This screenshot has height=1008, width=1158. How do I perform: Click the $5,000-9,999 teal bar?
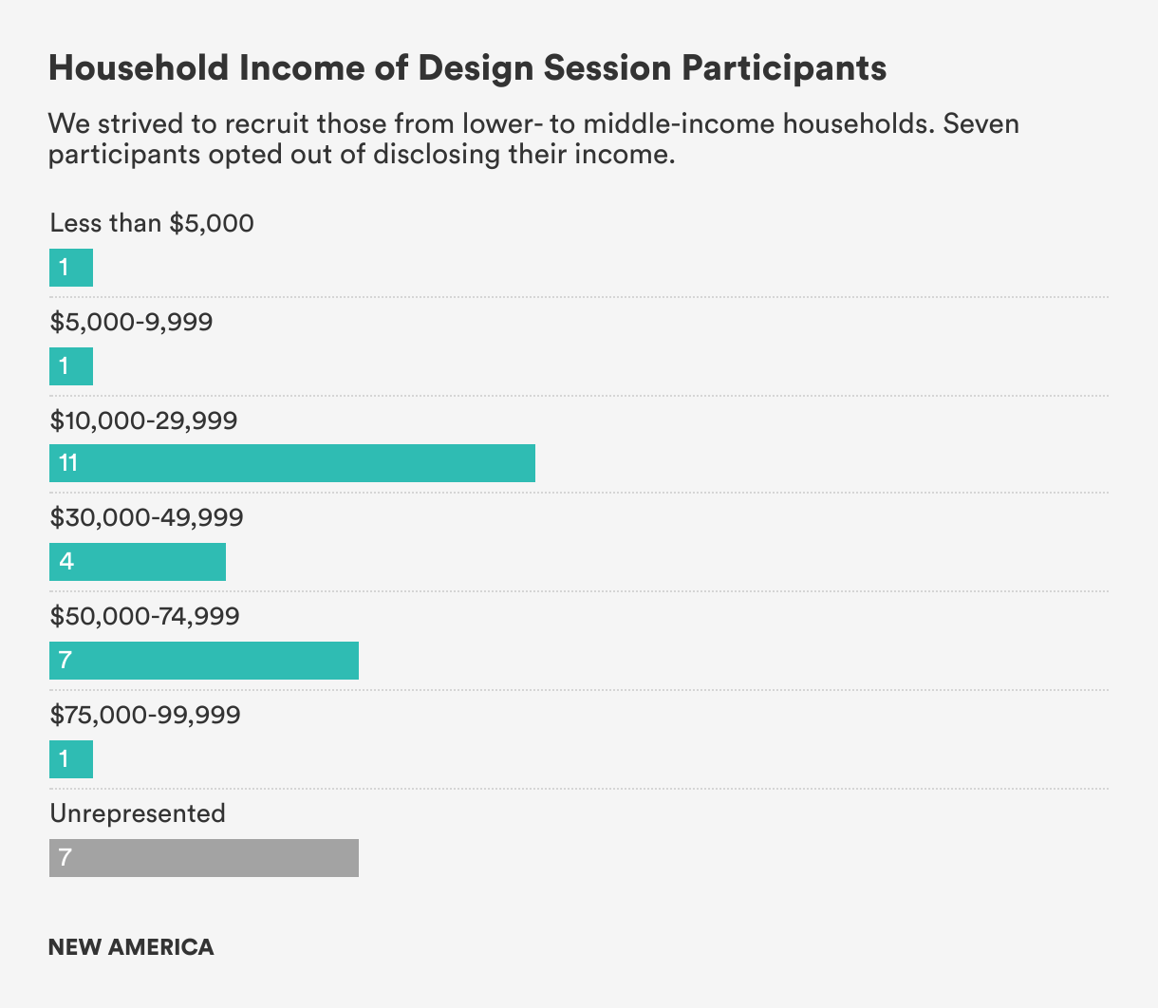[71, 366]
